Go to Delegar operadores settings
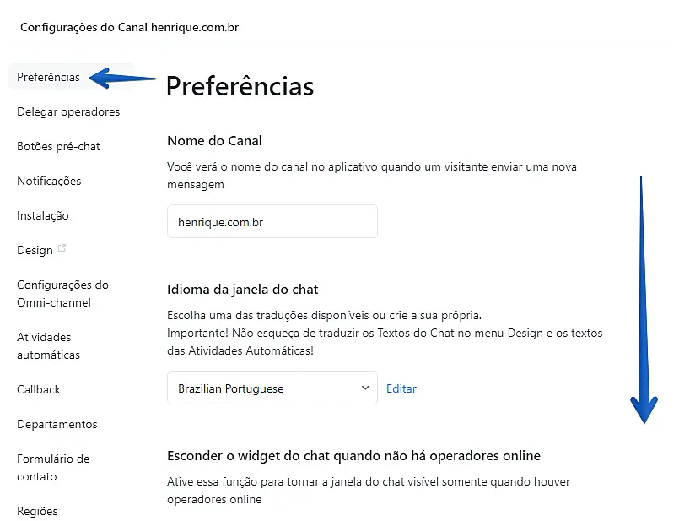Viewport: 679px width, 521px height. click(68, 111)
